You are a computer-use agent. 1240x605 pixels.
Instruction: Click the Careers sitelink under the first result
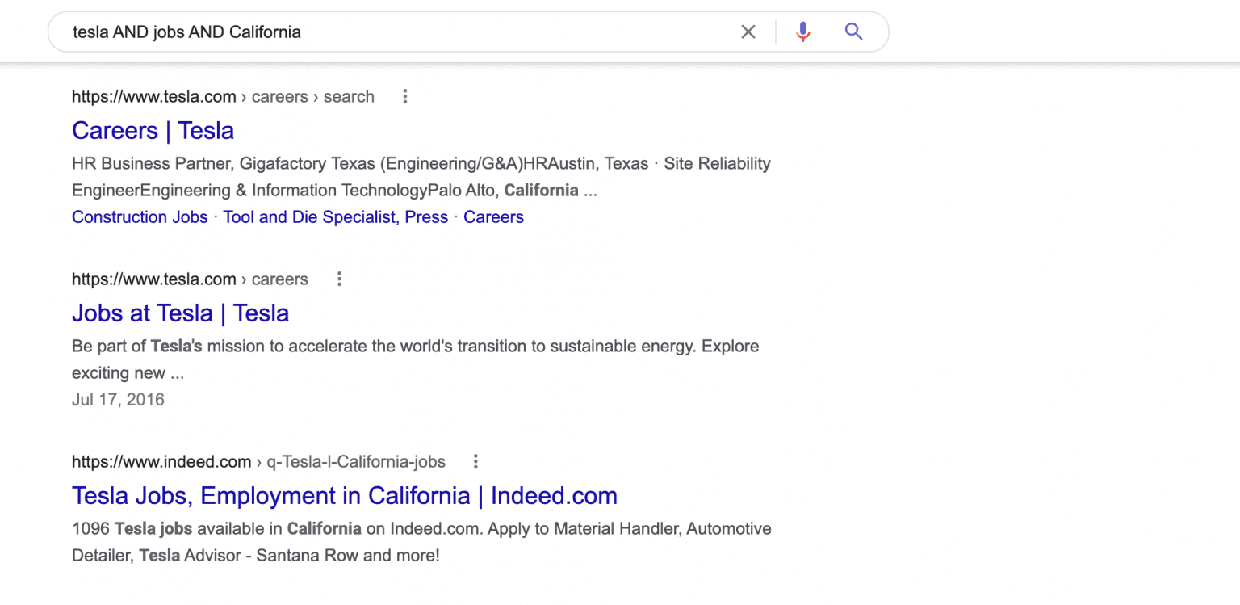[x=493, y=216]
